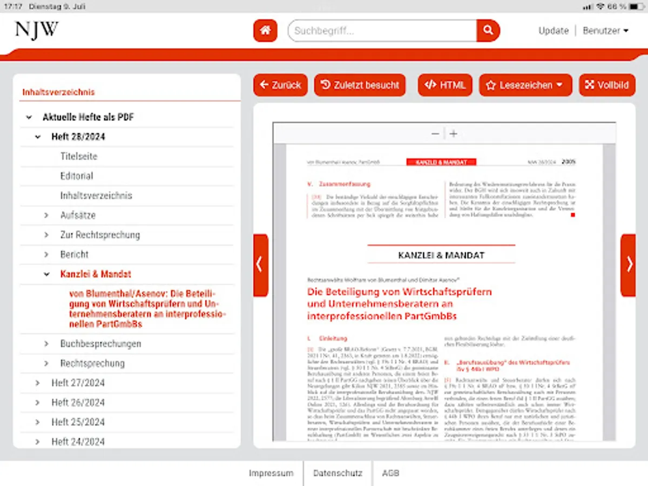Click the home icon in the header

[x=265, y=31]
